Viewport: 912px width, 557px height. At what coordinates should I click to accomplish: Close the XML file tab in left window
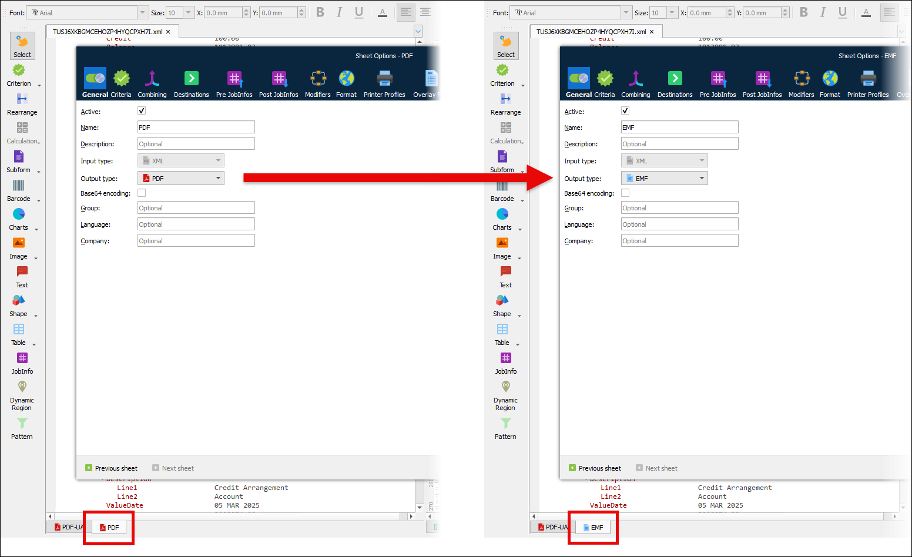tap(168, 32)
